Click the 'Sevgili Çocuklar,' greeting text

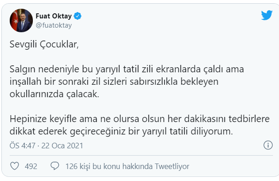(44, 44)
